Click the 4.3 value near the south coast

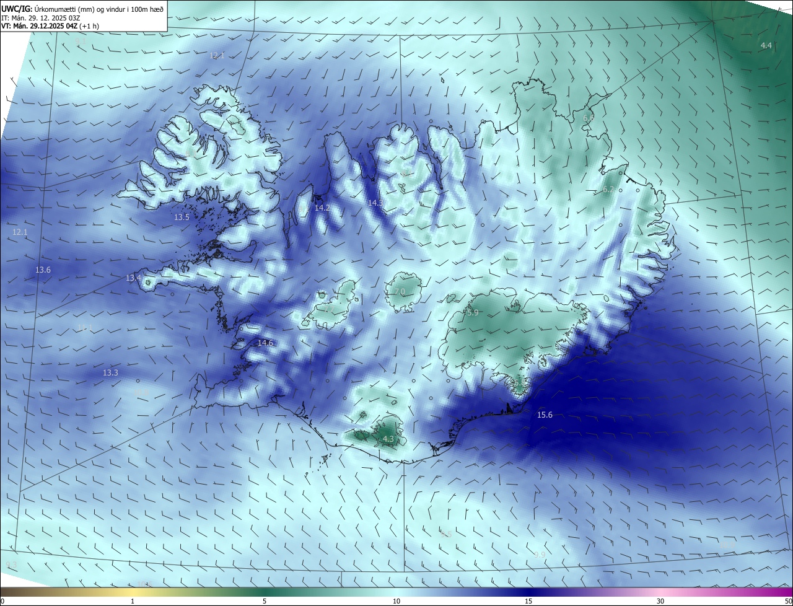pos(388,439)
